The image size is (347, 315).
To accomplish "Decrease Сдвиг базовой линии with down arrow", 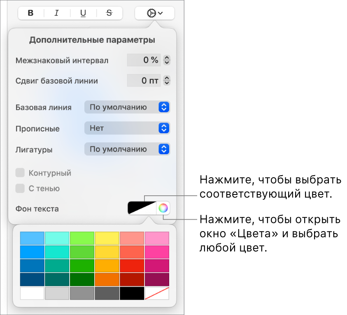I will click(x=167, y=83).
